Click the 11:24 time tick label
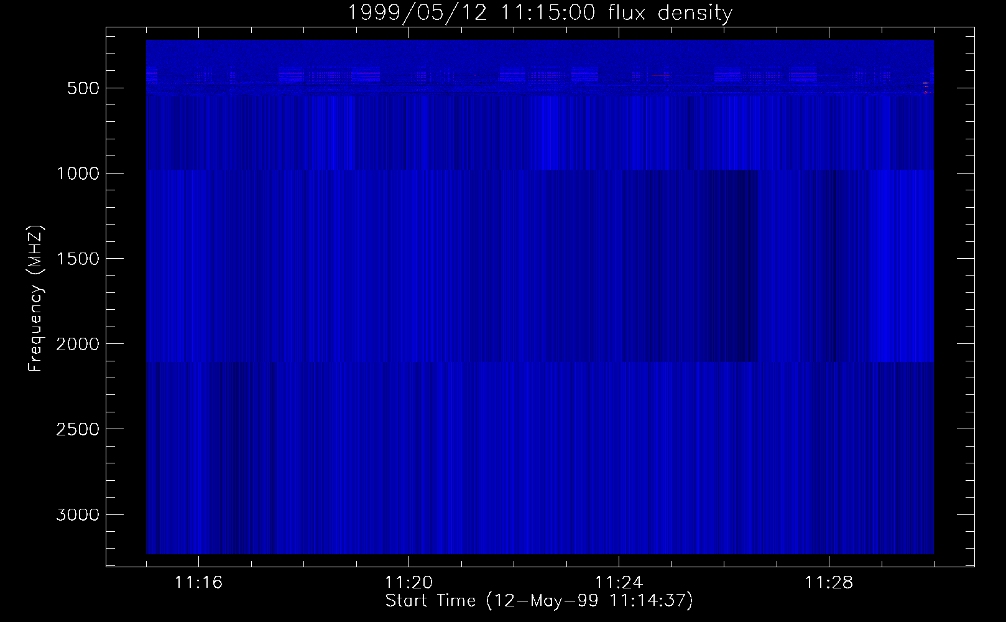 tap(619, 583)
